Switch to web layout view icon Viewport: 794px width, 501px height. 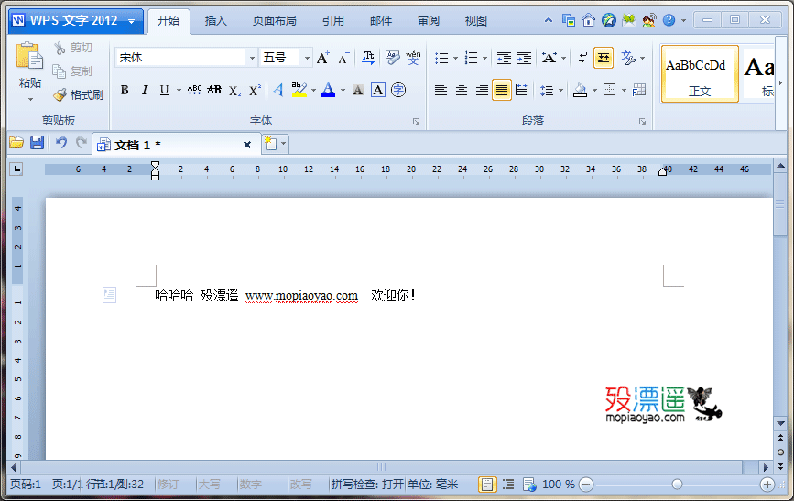coord(529,485)
